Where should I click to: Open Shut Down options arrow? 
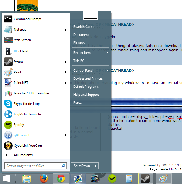96,166
